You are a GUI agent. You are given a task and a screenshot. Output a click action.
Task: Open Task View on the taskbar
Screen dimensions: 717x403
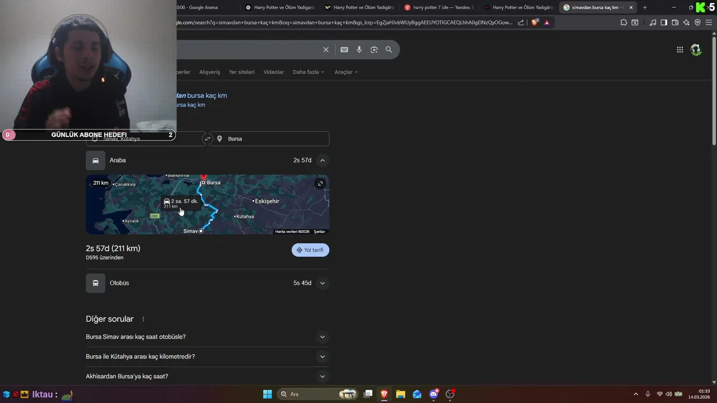tap(368, 394)
